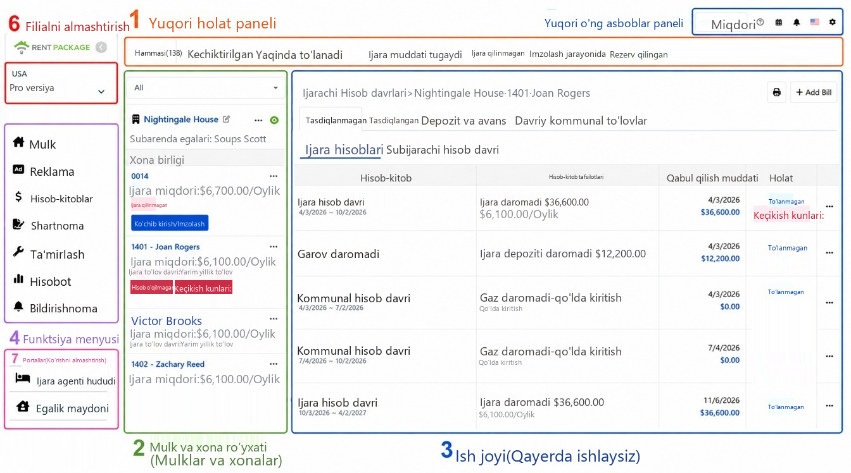
Task: Open room 0014 link
Action: 140,176
